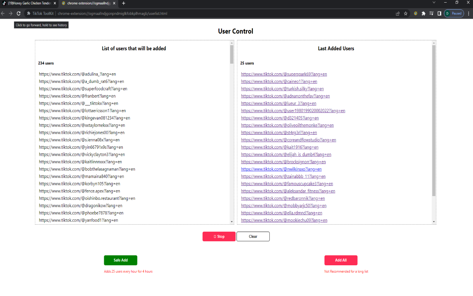Open the TikTok ToolKit extension icon in toolbar

click(x=416, y=13)
